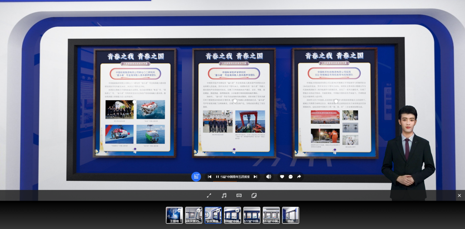Enter fullscreen with the diagonal arrows icon
The image size is (465, 229).
209,196
